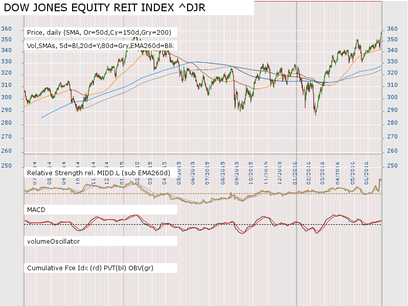
Task: Click the volumeOscillator panel label
Action: point(53,241)
